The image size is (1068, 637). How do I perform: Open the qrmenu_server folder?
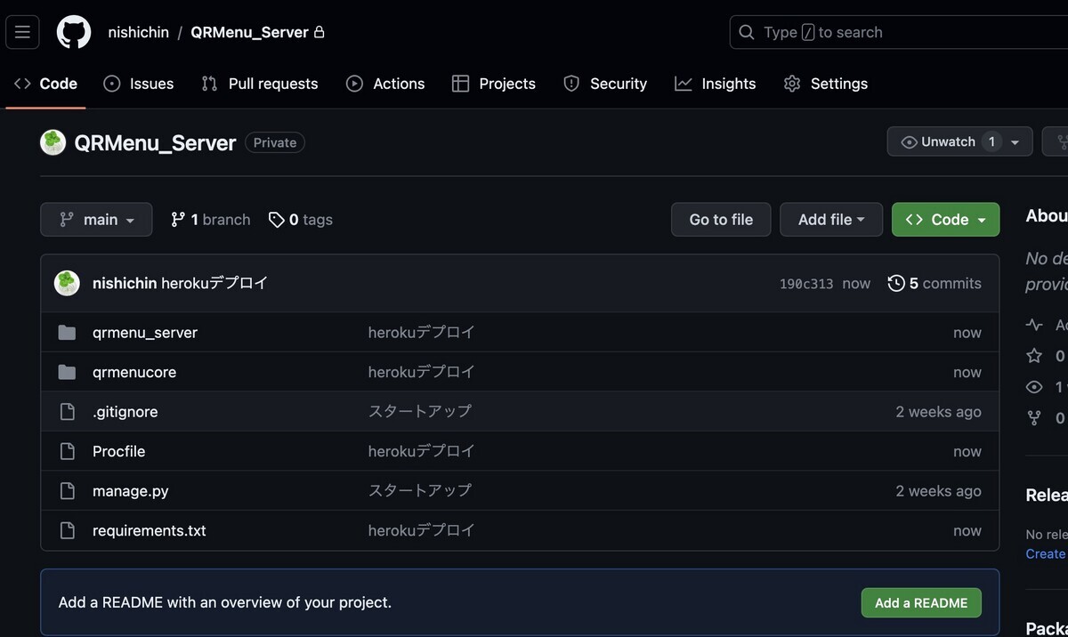[145, 333]
